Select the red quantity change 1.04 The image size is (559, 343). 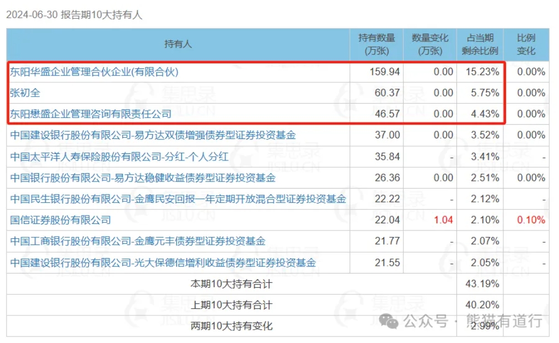click(443, 219)
